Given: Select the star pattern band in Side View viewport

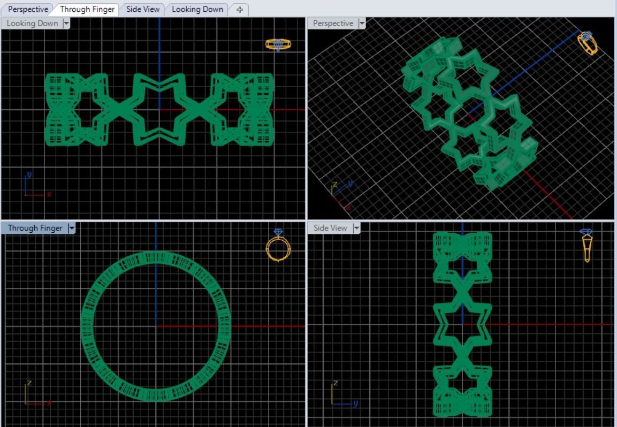Looking at the screenshot, I should pyautogui.click(x=462, y=324).
